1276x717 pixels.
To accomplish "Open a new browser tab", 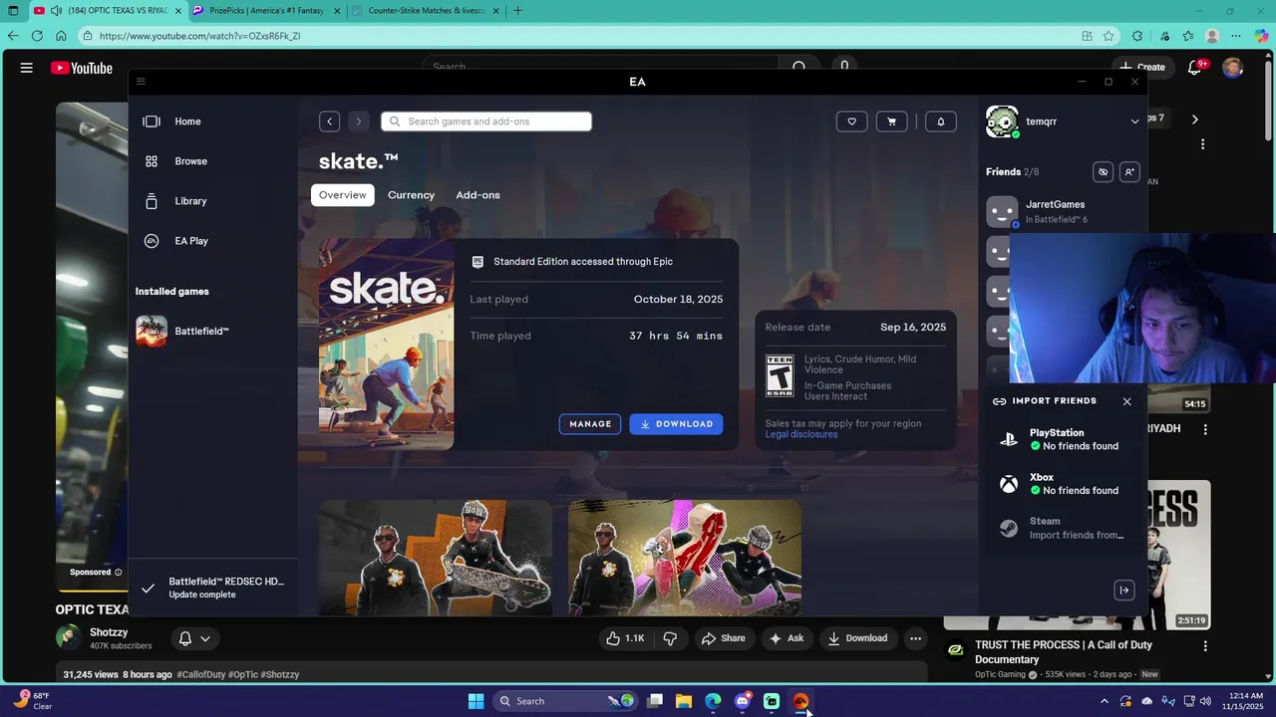I will [x=517, y=11].
